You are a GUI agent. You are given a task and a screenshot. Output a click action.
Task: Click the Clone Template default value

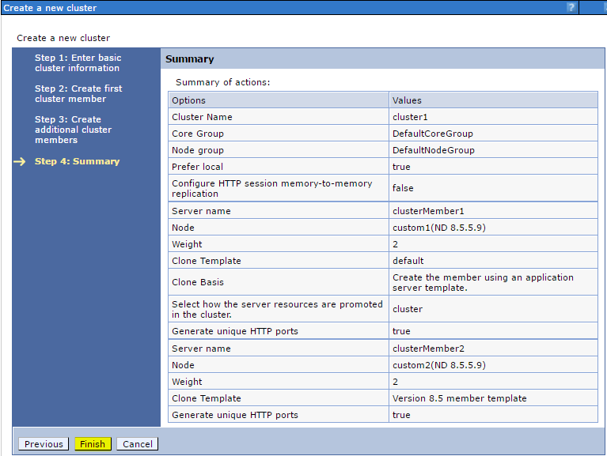[408, 261]
